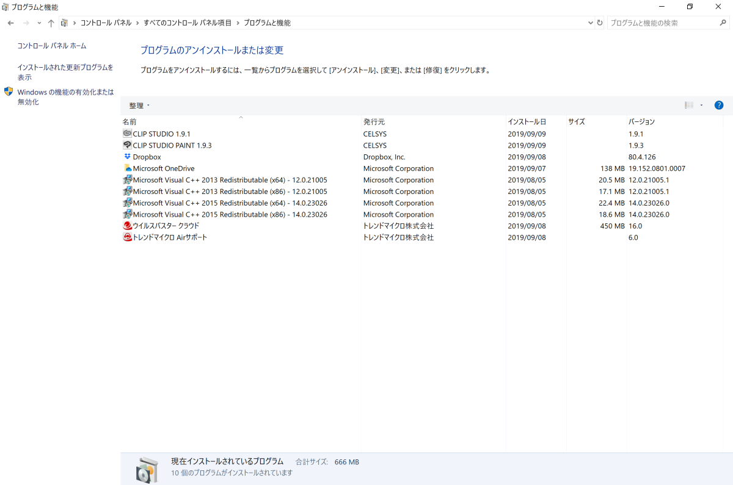Screen dimensions: 733x485
Task: Select Microsoft OneDrive row name
Action: (164, 168)
